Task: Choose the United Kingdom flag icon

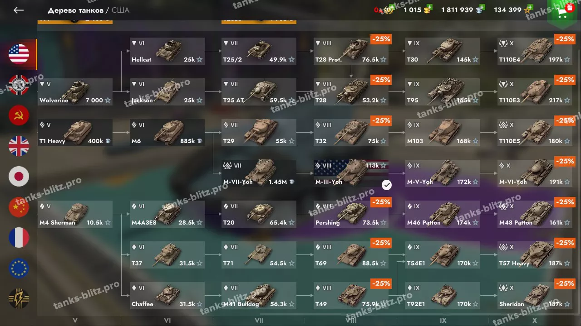Action: (x=19, y=146)
